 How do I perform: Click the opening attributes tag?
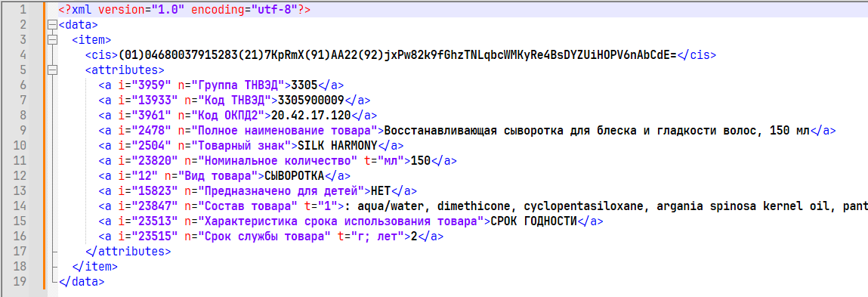pyautogui.click(x=125, y=70)
